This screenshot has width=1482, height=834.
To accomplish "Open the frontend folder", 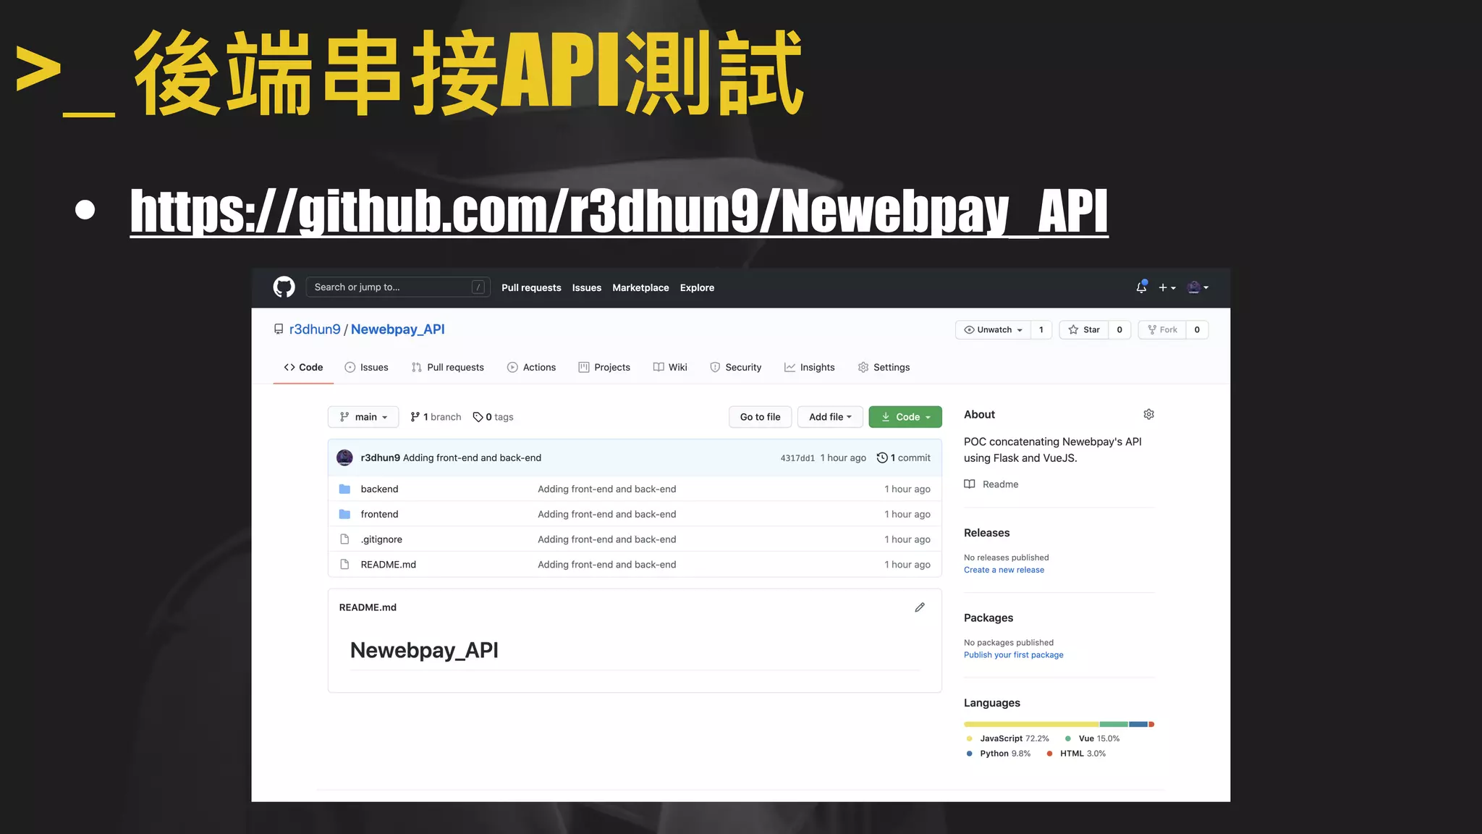I will click(x=379, y=514).
